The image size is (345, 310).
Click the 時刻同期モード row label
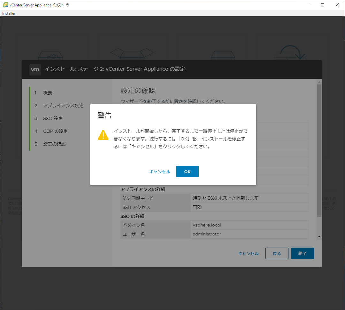[138, 198]
